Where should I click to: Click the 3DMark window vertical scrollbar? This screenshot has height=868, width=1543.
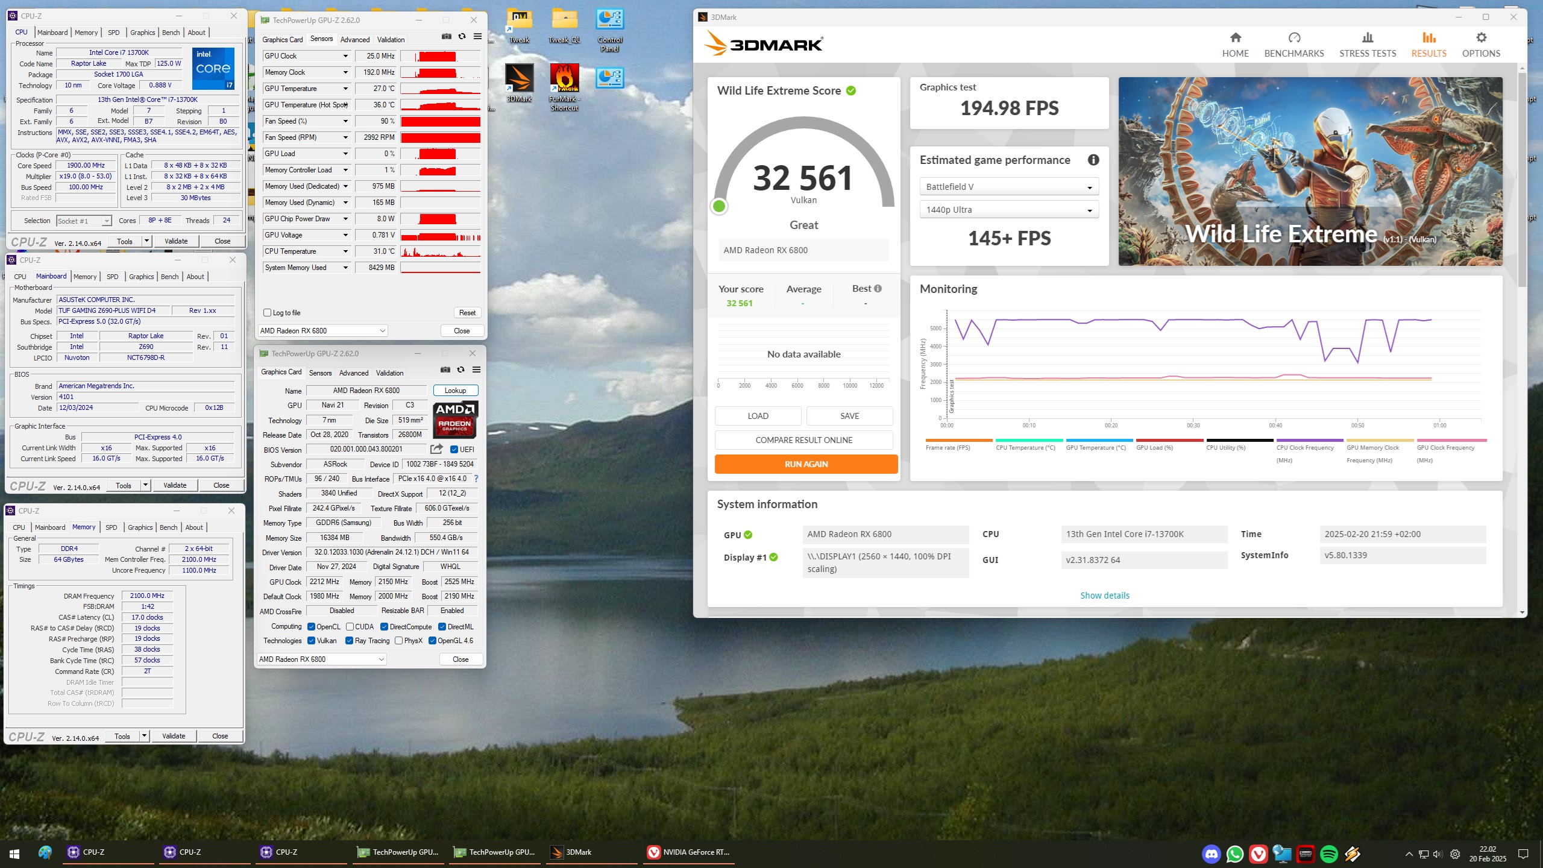coord(1523,181)
